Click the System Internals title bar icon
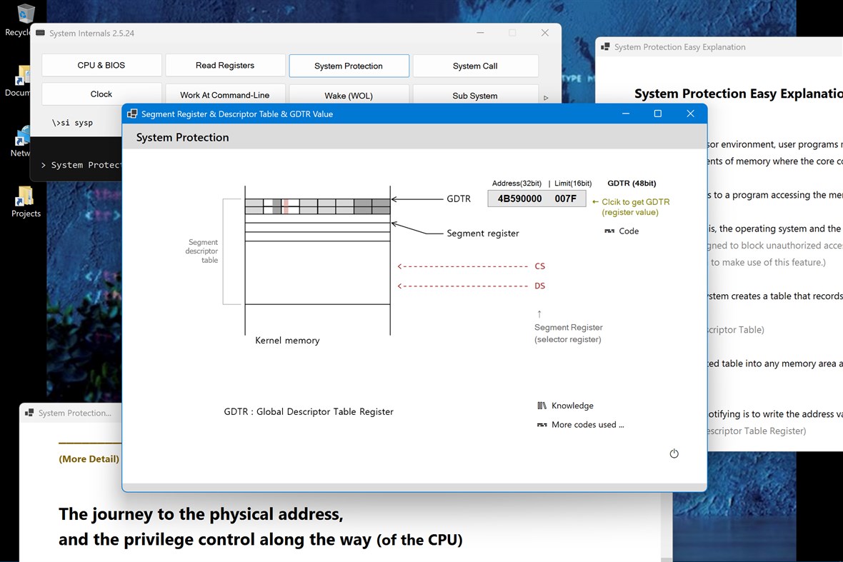Image resolution: width=843 pixels, height=562 pixels. (41, 33)
